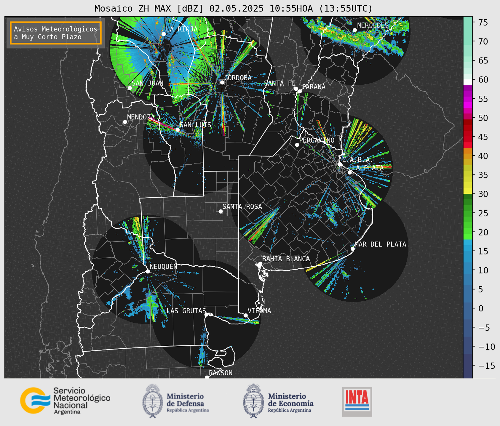This screenshot has width=500, height=426.
Task: Click the Pergamino city marker dot
Action: click(297, 145)
